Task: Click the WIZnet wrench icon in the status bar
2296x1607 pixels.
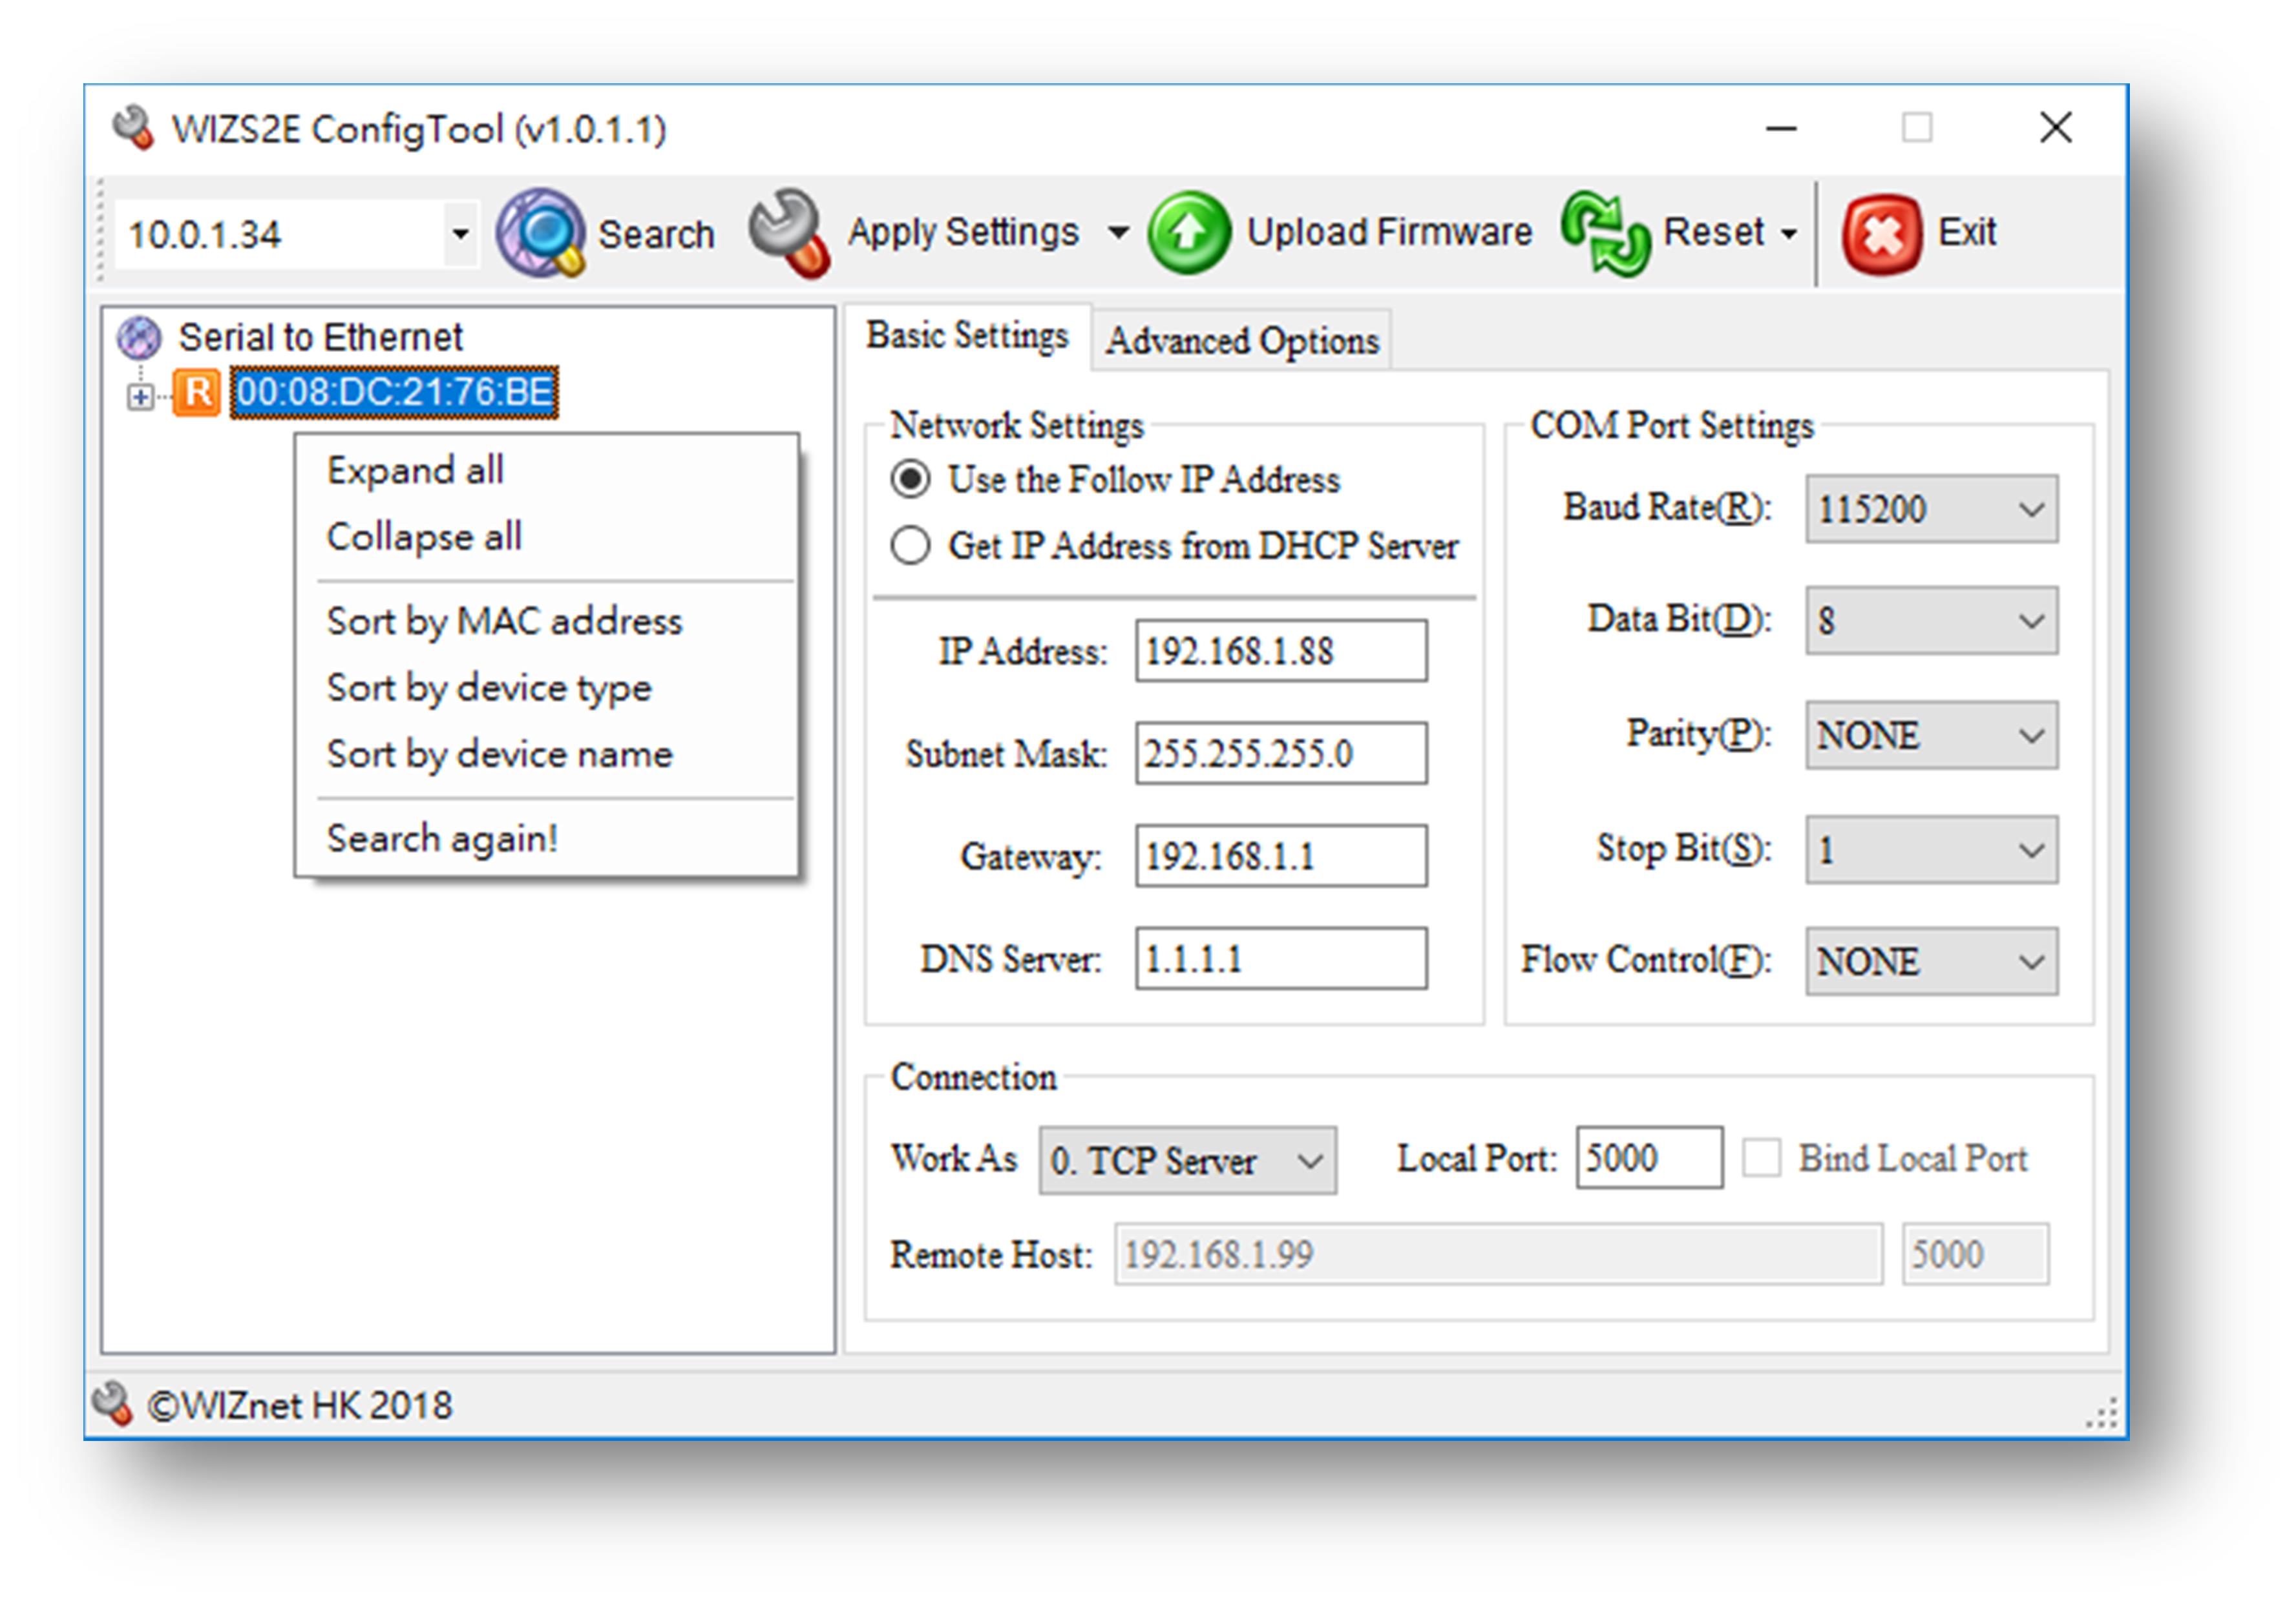Action: pyautogui.click(x=112, y=1404)
